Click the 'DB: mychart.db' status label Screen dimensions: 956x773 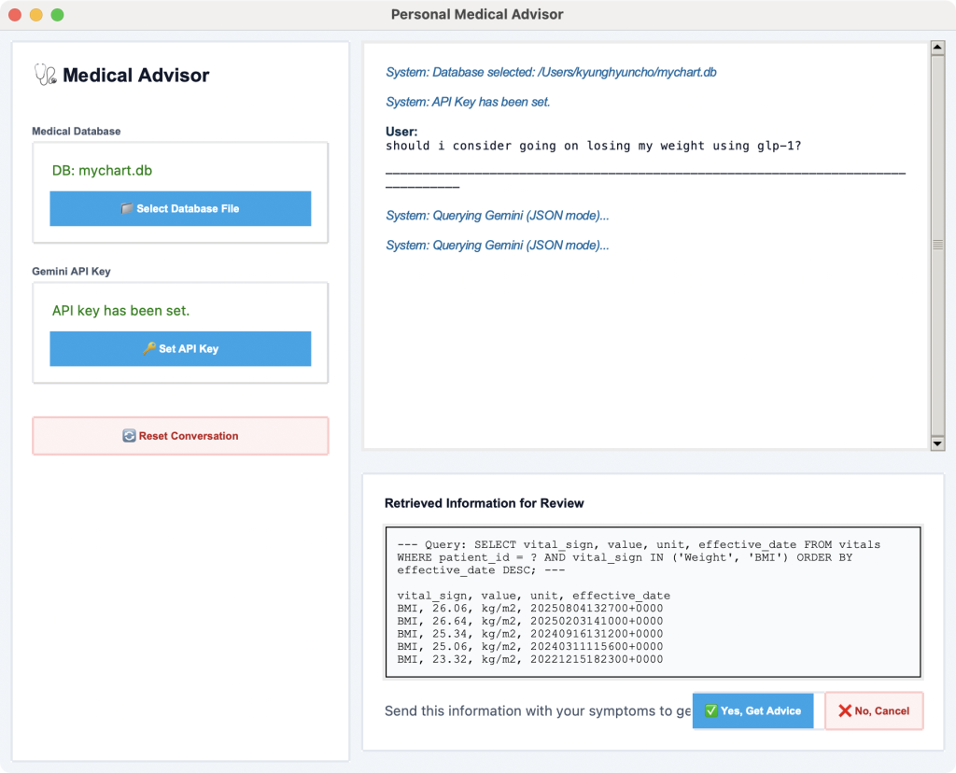[x=102, y=171]
